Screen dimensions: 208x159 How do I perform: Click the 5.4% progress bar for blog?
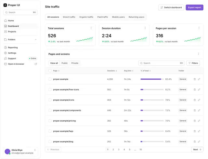tap(152, 142)
